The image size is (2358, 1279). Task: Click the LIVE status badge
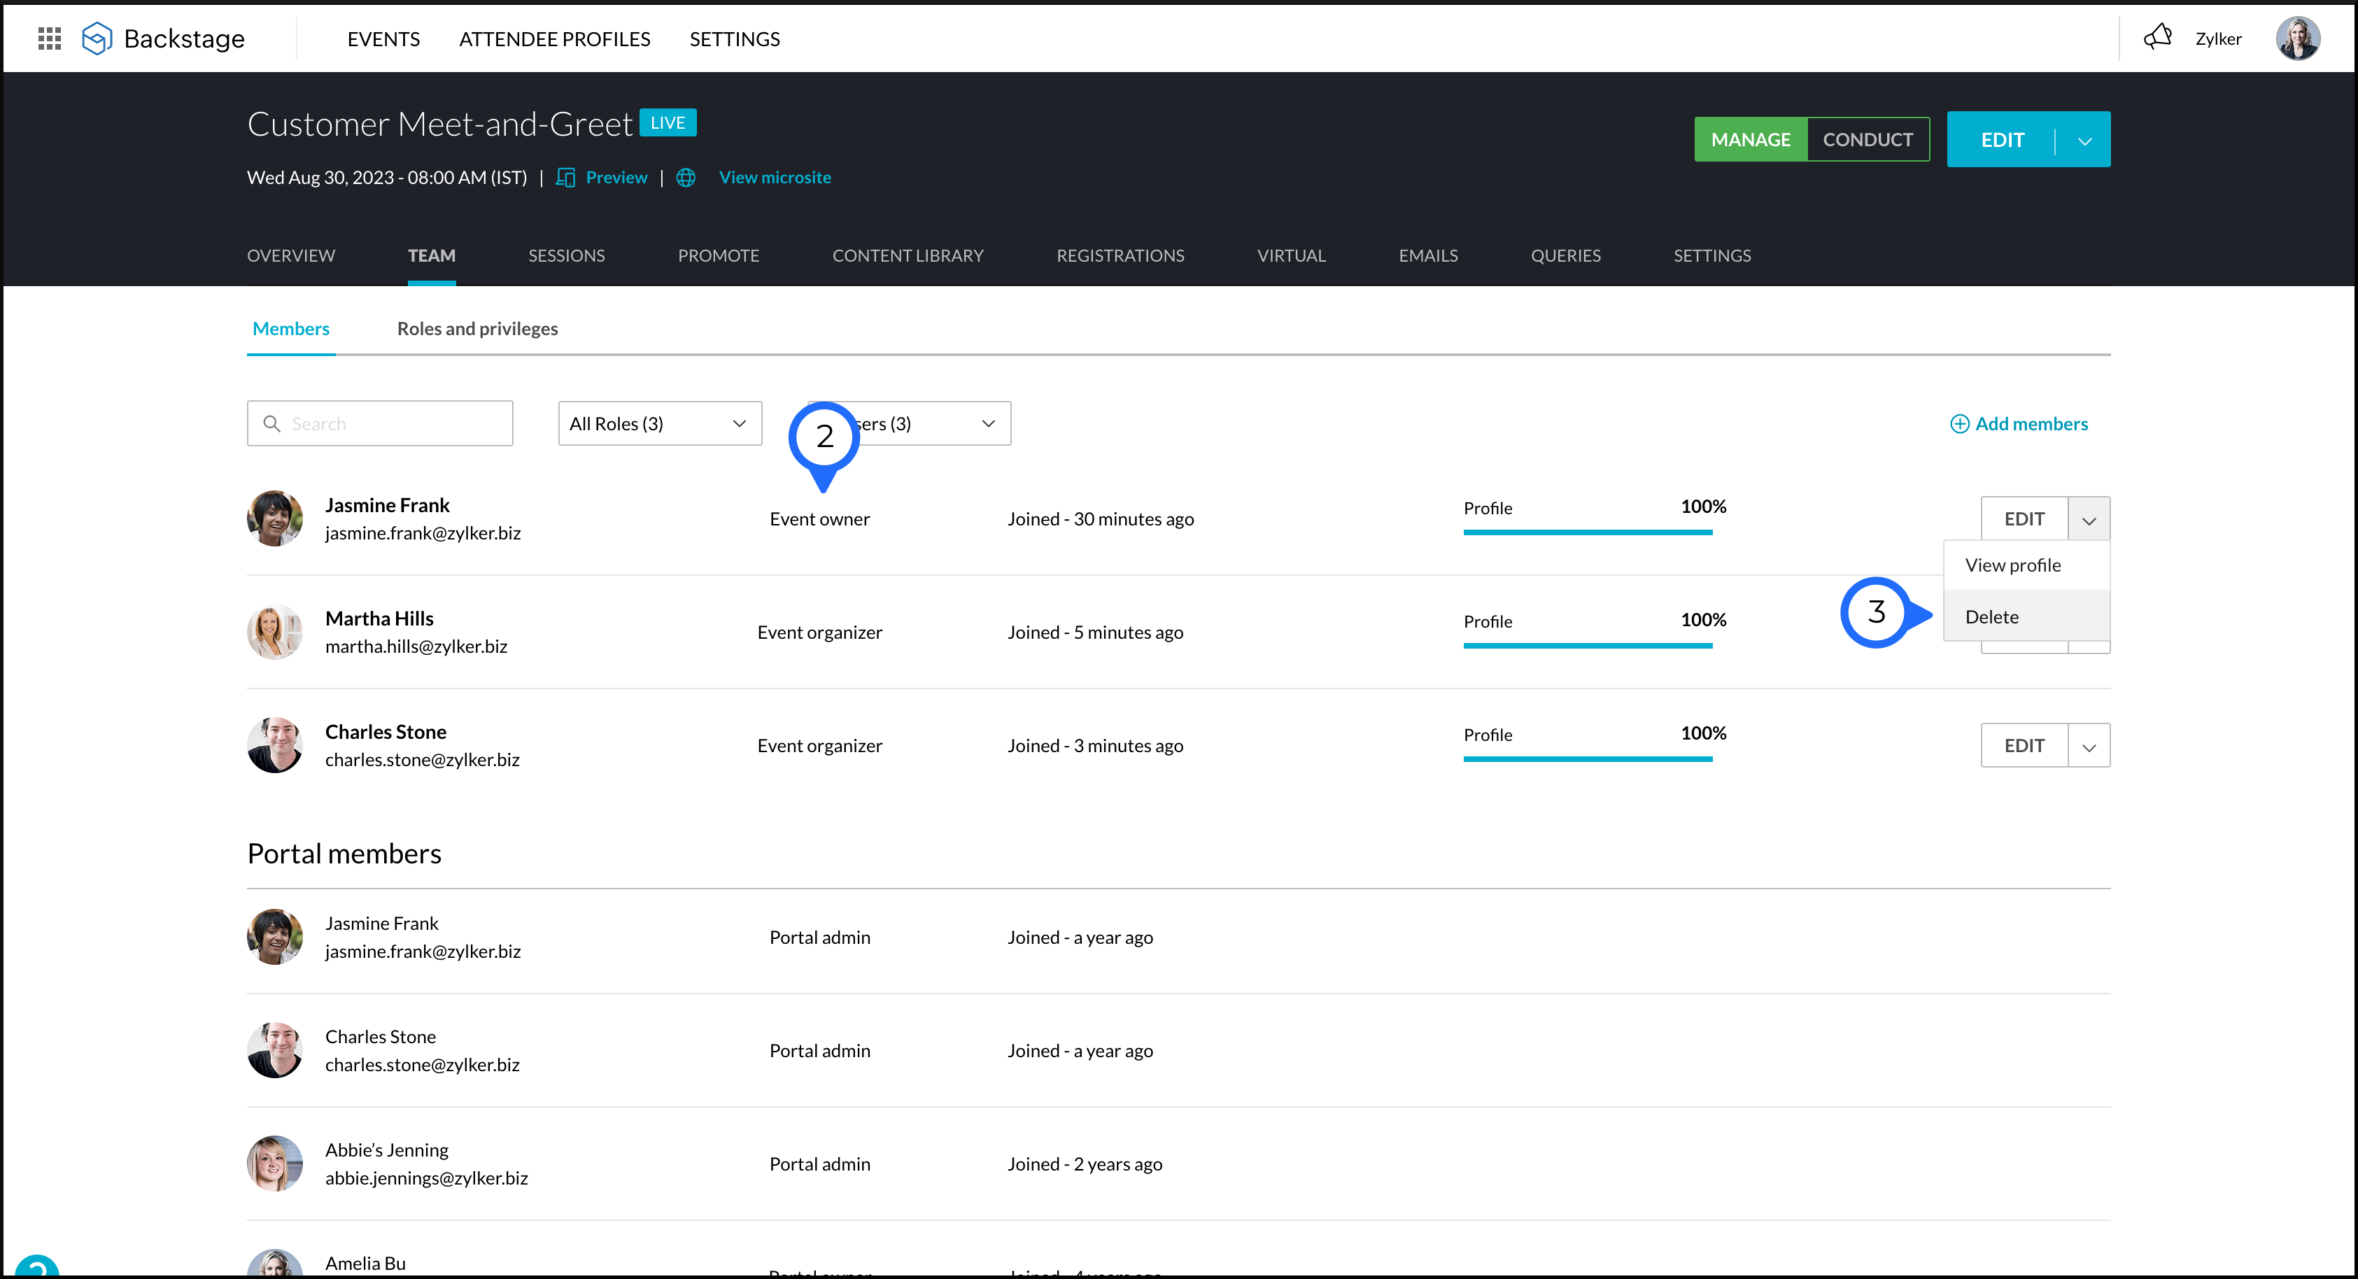(x=668, y=122)
